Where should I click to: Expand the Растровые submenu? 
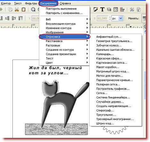click(x=64, y=45)
